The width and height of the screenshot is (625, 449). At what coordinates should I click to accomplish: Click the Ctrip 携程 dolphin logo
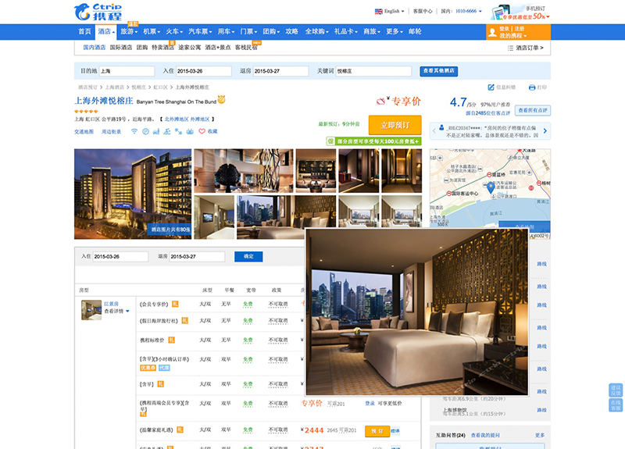[98, 12]
